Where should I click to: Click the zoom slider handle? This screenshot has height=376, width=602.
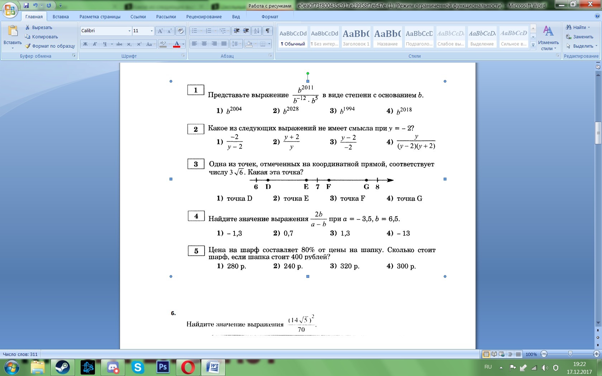[570, 354]
